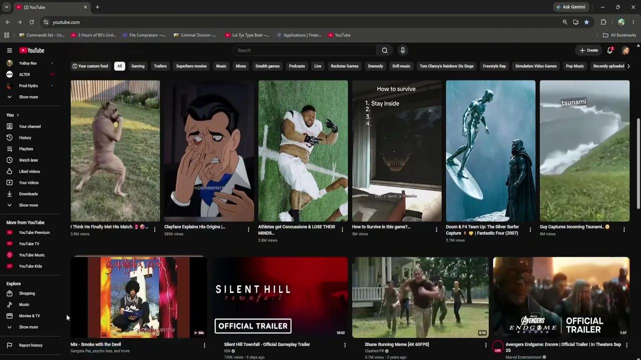Open the Chrome apps grid

7,35
